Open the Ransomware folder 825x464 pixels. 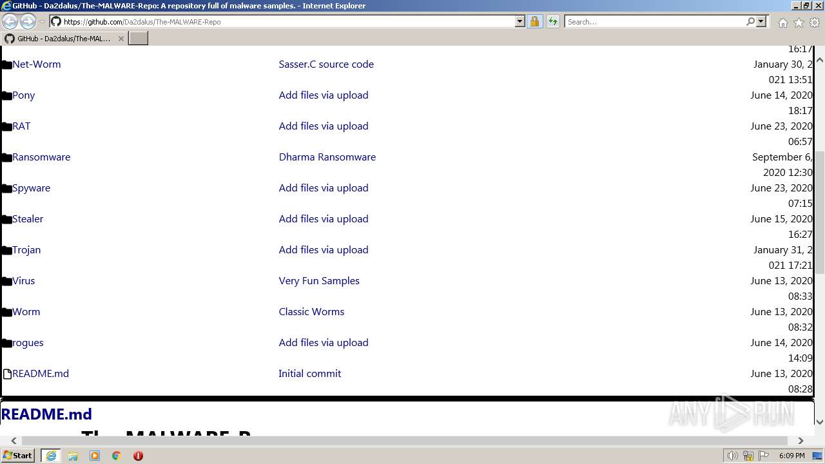coord(41,157)
